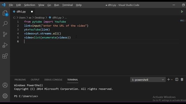Open the Terminal menu

tap(67, 5)
